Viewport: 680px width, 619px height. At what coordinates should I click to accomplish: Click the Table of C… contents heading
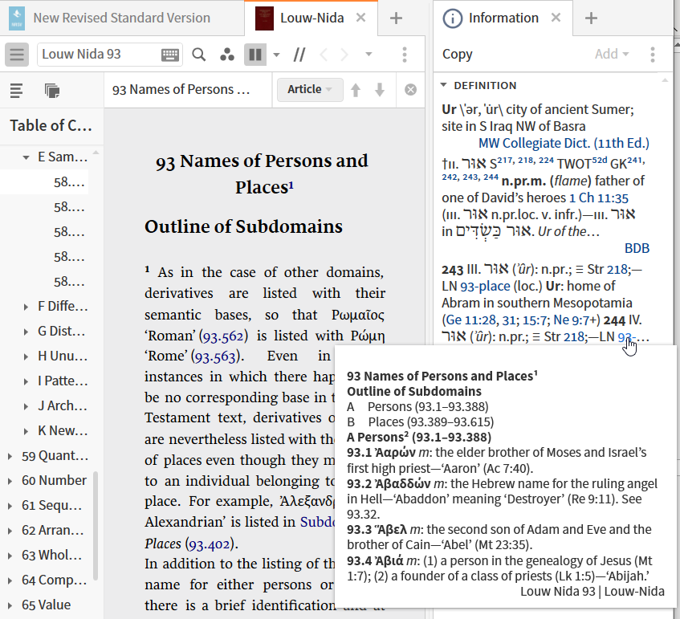(x=51, y=126)
